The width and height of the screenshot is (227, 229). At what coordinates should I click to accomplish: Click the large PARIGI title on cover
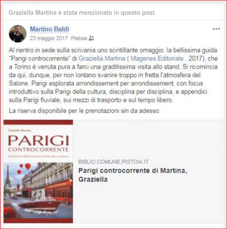click(38, 141)
